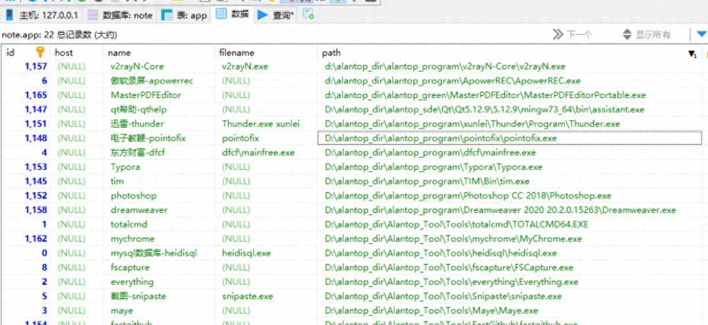Select the name cell tim

(117, 181)
